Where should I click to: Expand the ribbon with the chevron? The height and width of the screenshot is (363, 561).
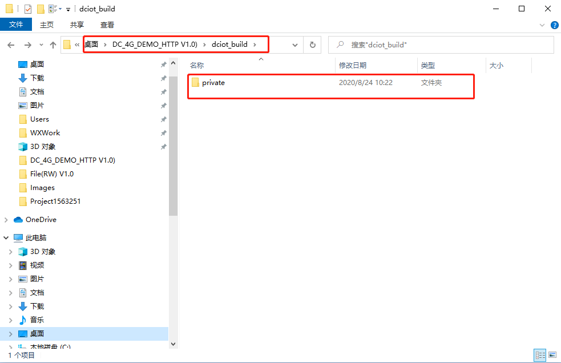tap(542, 25)
